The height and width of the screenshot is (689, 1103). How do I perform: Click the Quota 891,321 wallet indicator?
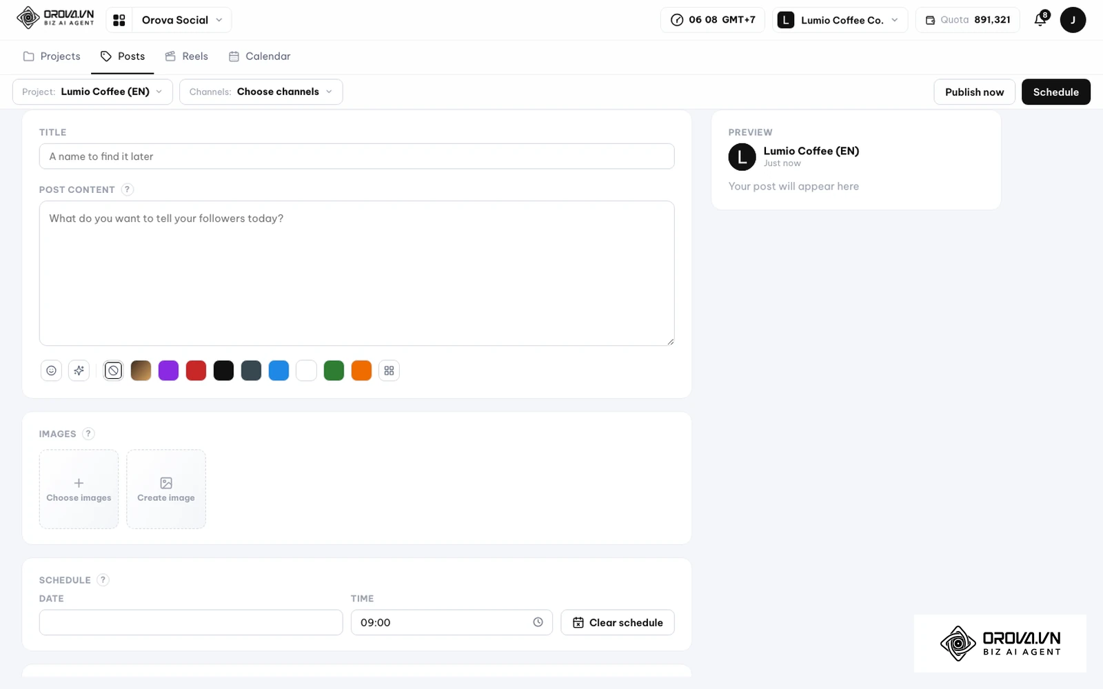click(968, 20)
